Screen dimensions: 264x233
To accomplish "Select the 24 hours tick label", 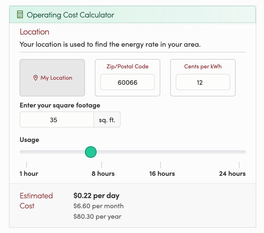I will click(x=233, y=173).
